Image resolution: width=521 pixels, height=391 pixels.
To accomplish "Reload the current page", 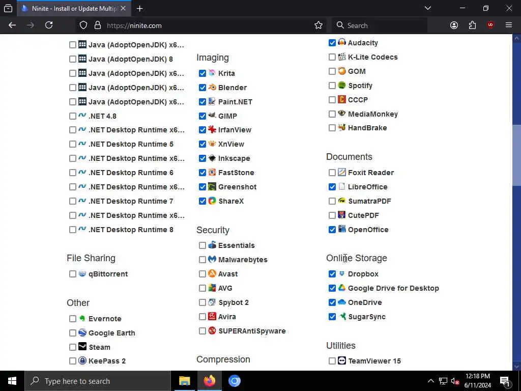I will pyautogui.click(x=49, y=25).
